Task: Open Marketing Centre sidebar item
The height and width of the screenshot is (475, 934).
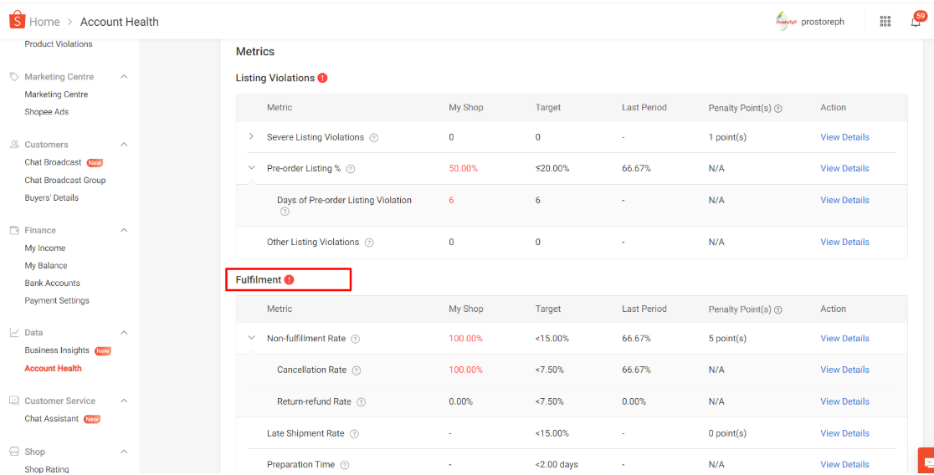Action: (56, 94)
